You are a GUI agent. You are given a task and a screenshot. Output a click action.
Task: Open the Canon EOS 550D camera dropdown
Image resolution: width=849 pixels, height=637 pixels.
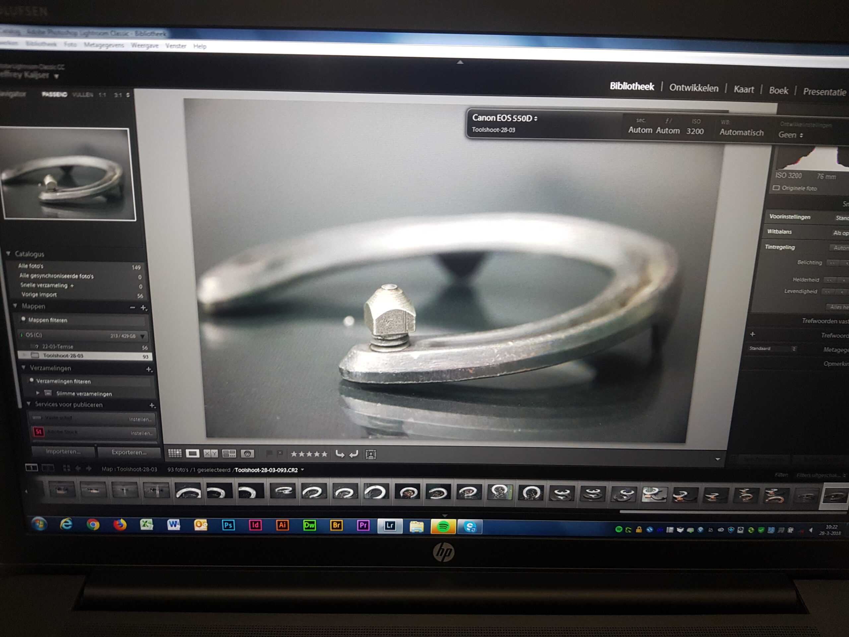click(504, 118)
